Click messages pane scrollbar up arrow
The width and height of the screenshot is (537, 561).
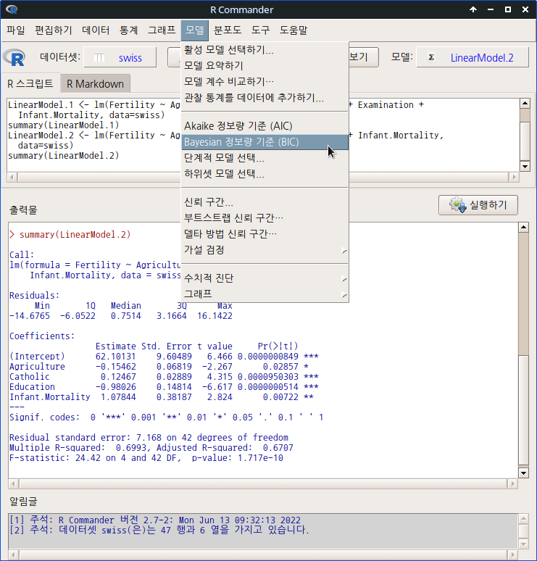[523, 518]
